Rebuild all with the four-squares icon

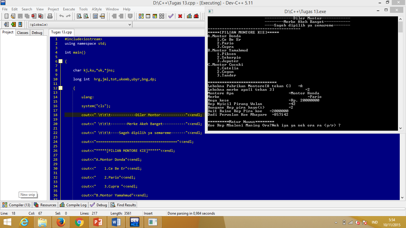coord(162,16)
